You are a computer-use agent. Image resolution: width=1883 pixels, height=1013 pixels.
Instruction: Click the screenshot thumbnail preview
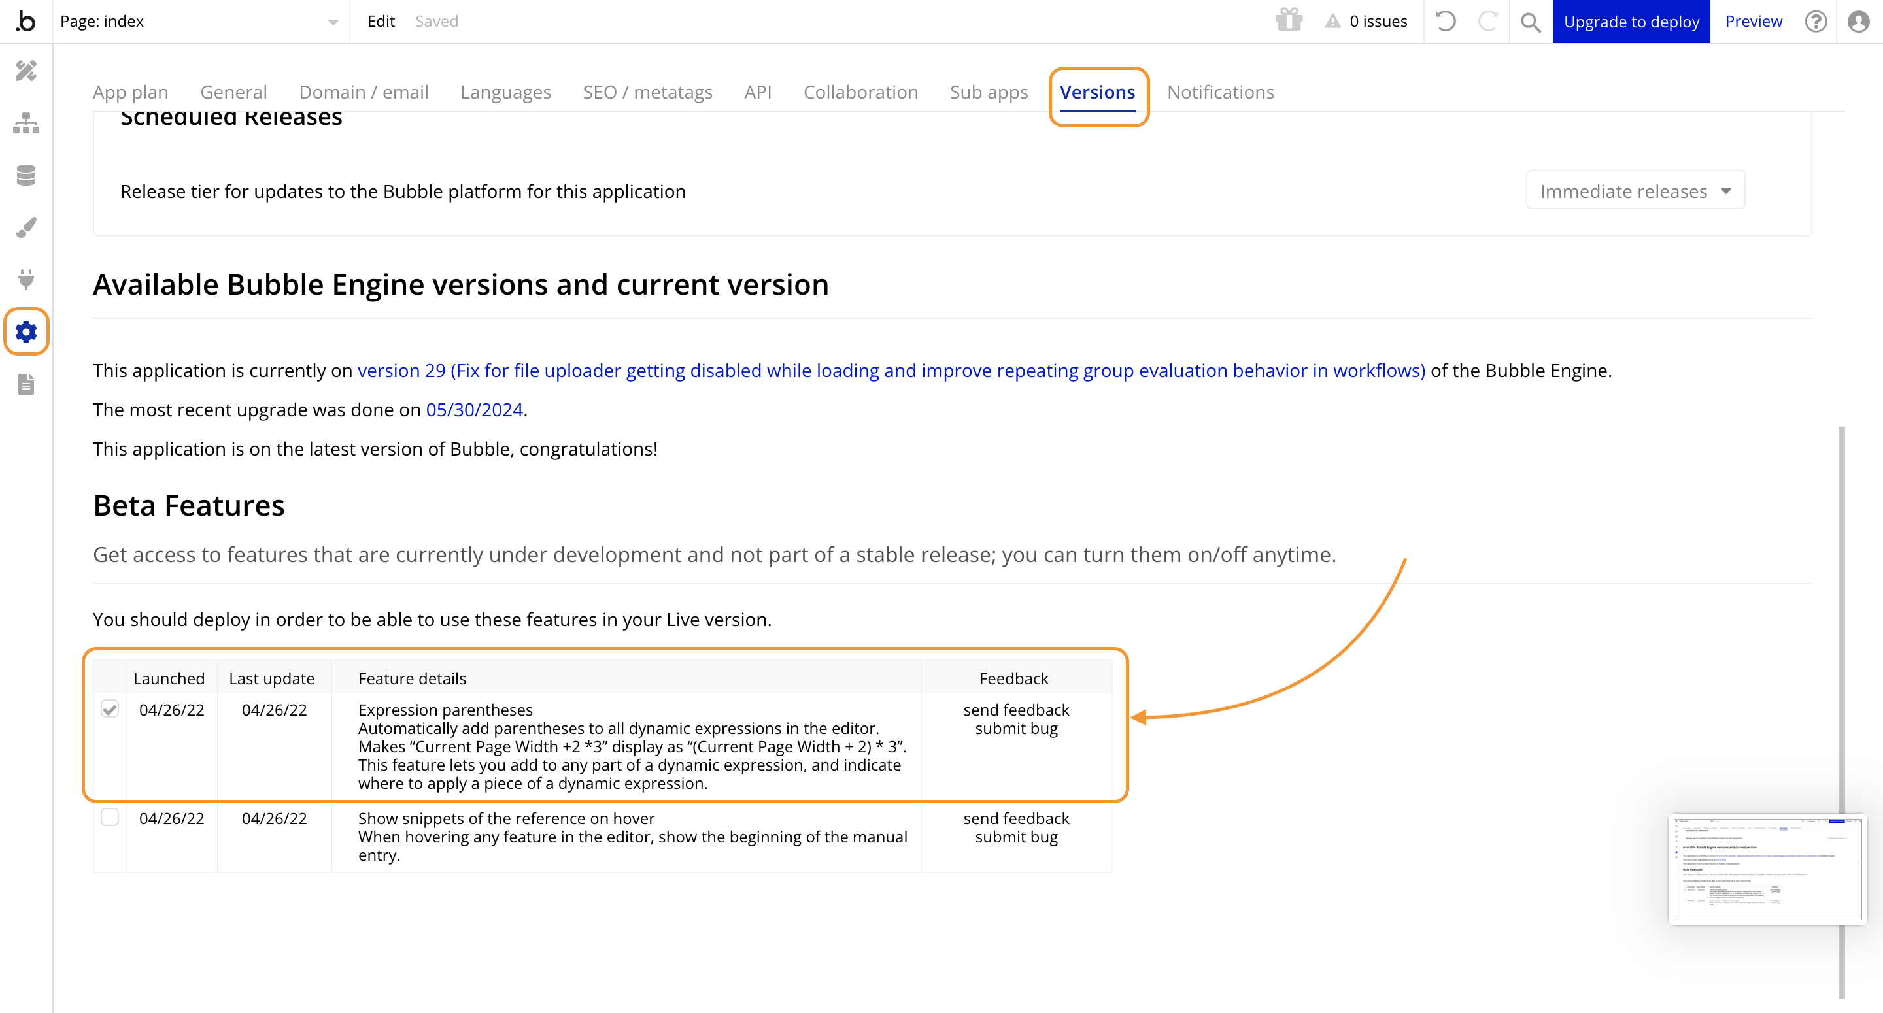(1767, 870)
